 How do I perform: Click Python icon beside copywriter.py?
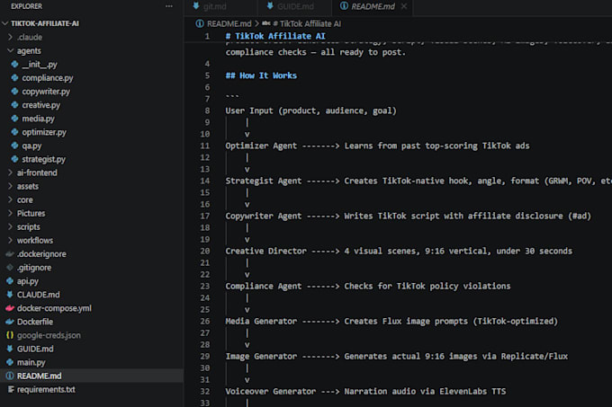pyautogui.click(x=14, y=92)
